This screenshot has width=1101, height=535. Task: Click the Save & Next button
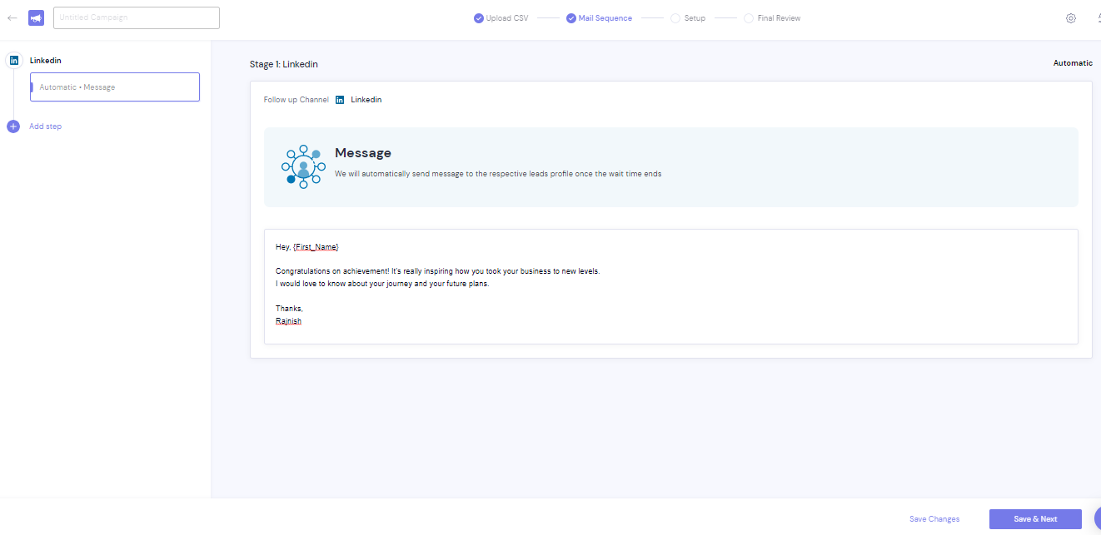click(x=1035, y=519)
